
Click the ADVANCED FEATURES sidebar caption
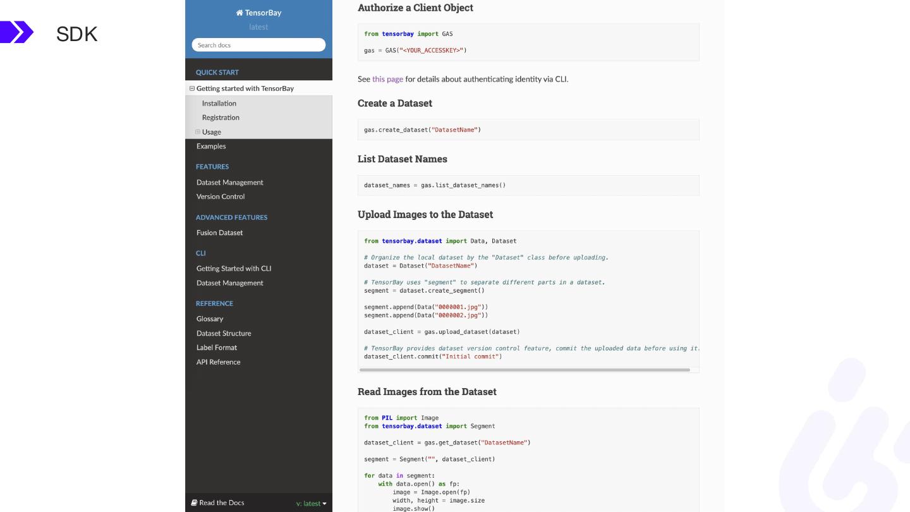(x=231, y=217)
